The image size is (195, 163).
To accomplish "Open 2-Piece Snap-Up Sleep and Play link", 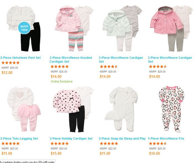I will pos(122,138).
